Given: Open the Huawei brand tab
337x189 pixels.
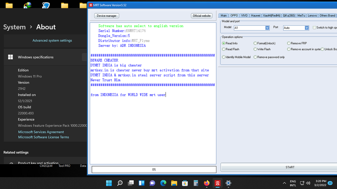Looking at the screenshot, I should [x=255, y=15].
